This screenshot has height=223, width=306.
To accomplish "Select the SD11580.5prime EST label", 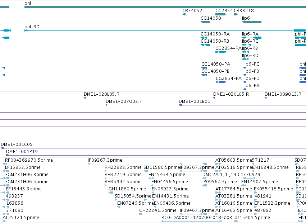I will [x=161, y=167].
